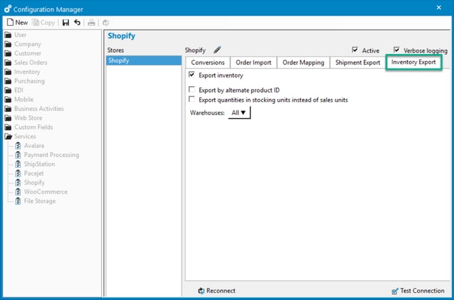The height and width of the screenshot is (300, 454).
Task: Toggle the Verbose logging checkbox
Action: [396, 50]
